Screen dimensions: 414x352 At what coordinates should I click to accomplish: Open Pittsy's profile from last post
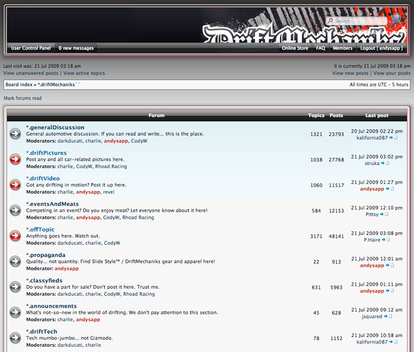[x=372, y=214]
